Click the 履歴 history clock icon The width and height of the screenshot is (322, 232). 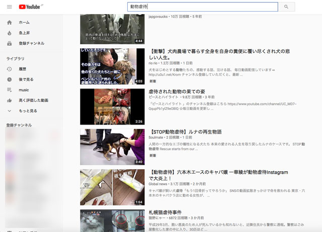(10, 69)
